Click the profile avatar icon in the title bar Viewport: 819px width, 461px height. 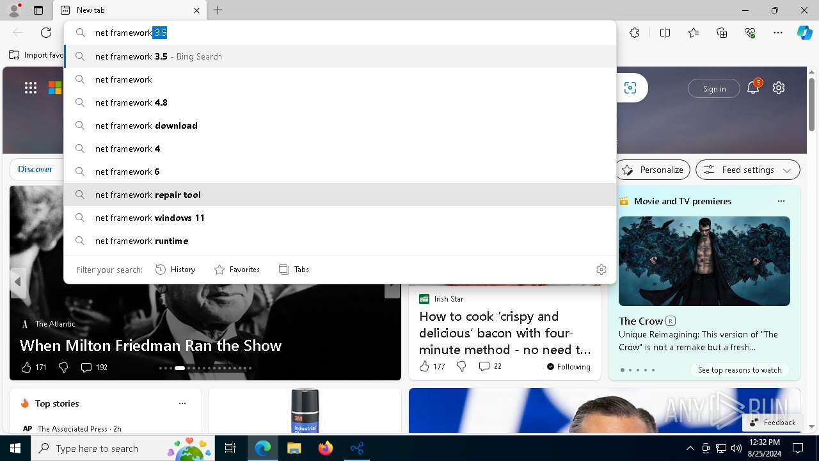pyautogui.click(x=14, y=10)
